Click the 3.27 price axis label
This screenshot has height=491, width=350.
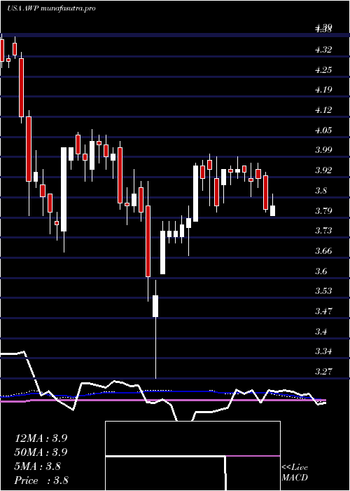[323, 372]
